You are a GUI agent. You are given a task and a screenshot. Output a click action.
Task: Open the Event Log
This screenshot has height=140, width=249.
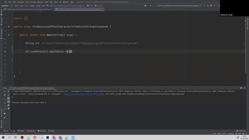point(240,131)
